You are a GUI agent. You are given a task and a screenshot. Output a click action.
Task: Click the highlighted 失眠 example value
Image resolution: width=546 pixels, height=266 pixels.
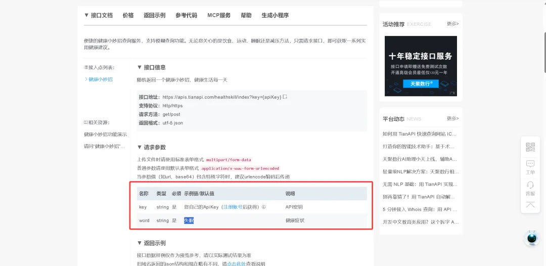tap(189, 220)
